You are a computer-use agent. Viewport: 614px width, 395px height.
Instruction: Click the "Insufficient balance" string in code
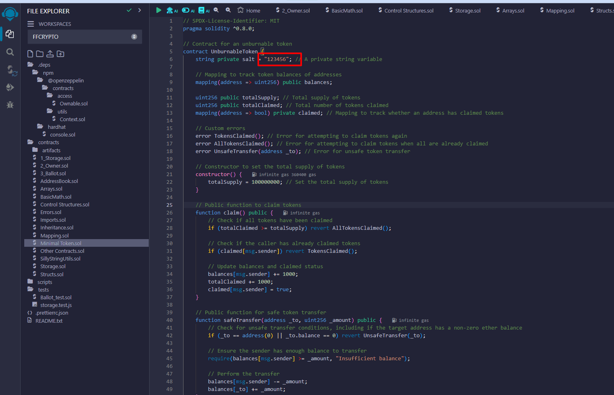coord(370,358)
